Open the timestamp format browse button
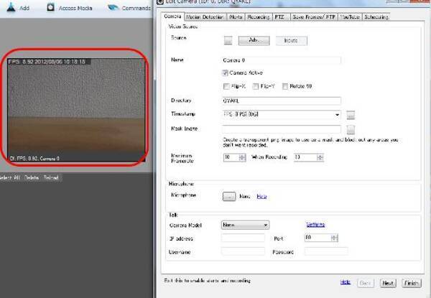This screenshot has width=431, height=298. [351, 114]
